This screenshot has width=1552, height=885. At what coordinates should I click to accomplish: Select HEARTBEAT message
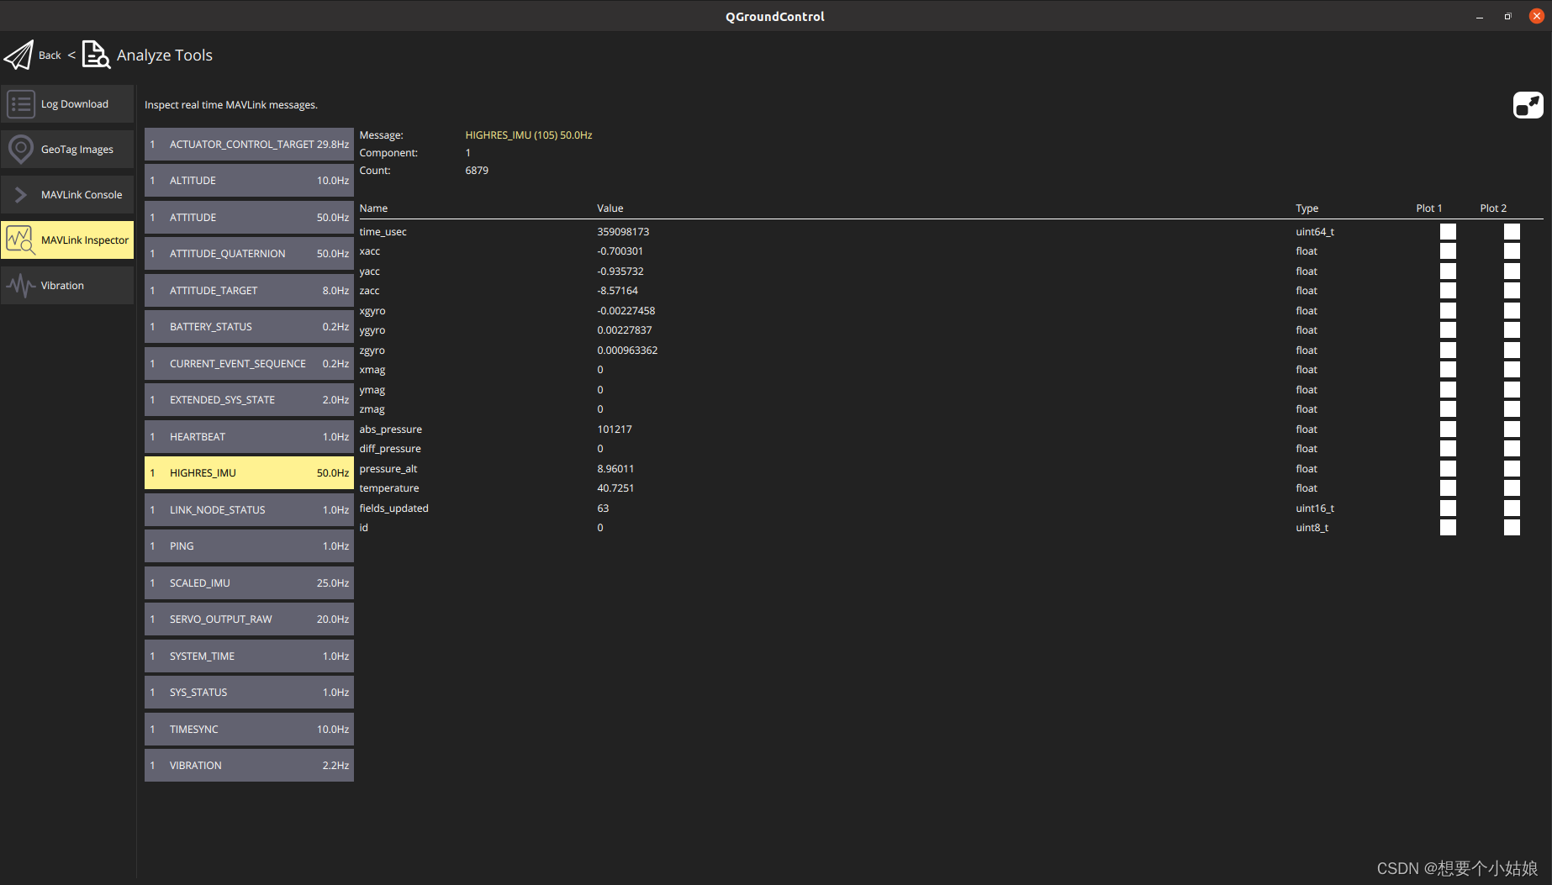(x=249, y=436)
